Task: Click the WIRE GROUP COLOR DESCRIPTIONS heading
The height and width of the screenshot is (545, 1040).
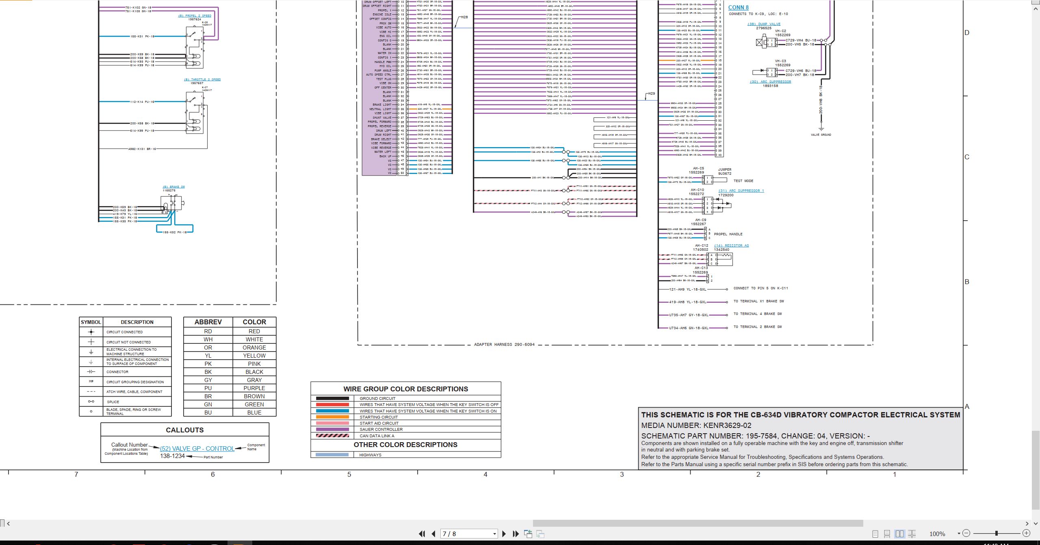Action: (x=405, y=389)
